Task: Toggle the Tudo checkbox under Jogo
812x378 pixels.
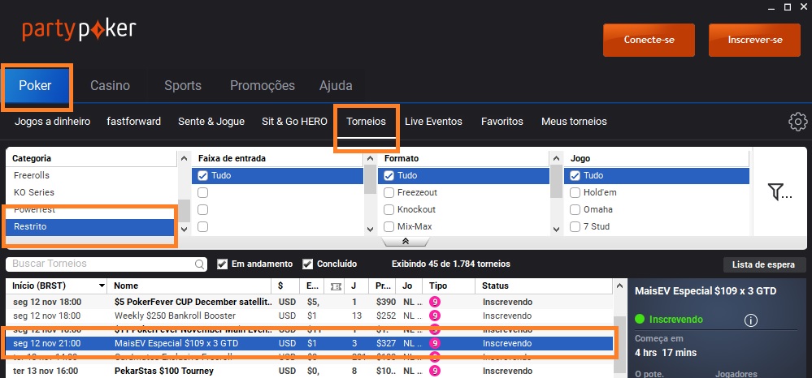Action: (575, 175)
